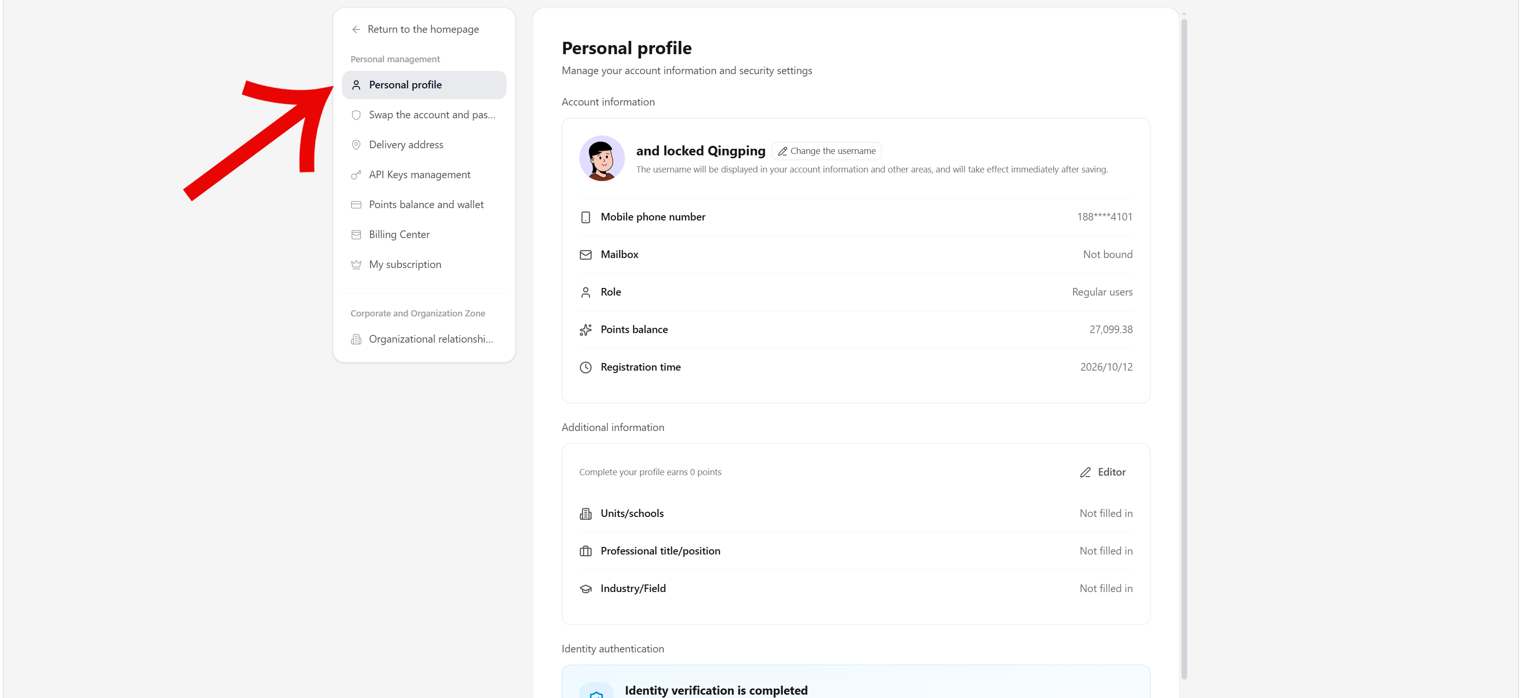
Task: Open API Keys management
Action: [424, 175]
